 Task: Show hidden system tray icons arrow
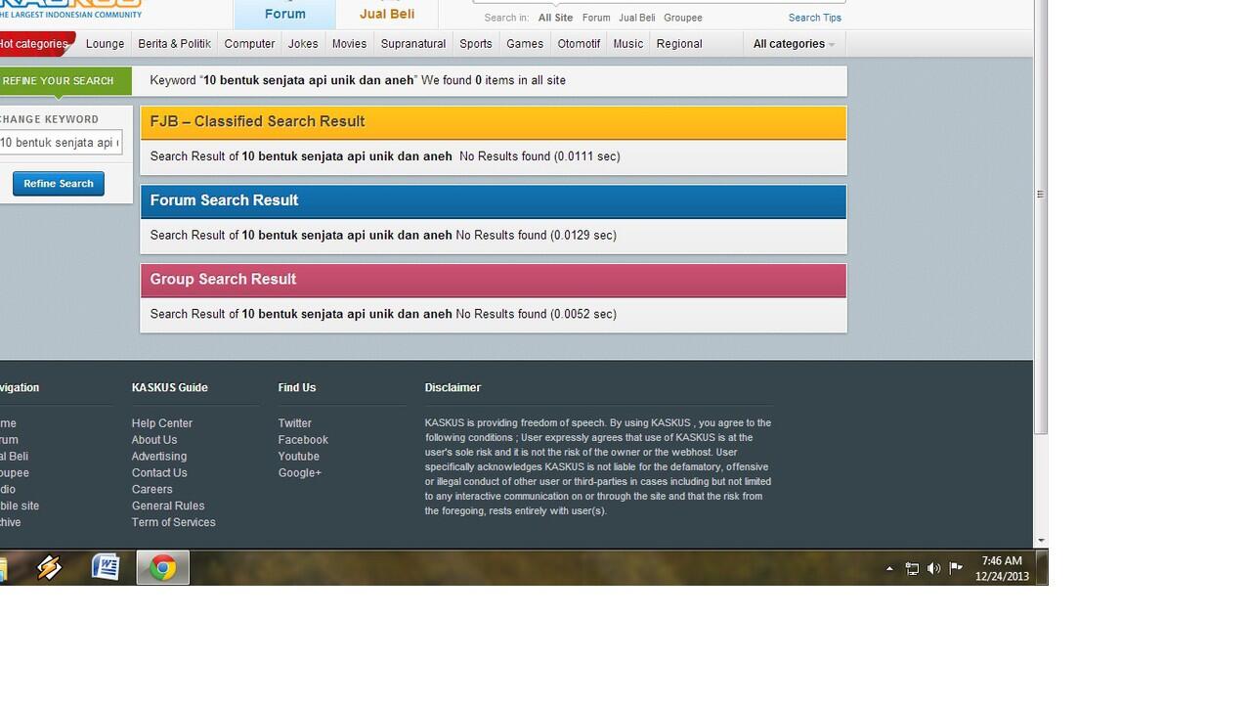pyautogui.click(x=889, y=568)
